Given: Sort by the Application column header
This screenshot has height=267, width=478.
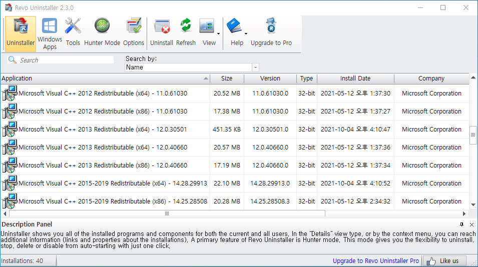Looking at the screenshot, I should [x=105, y=78].
